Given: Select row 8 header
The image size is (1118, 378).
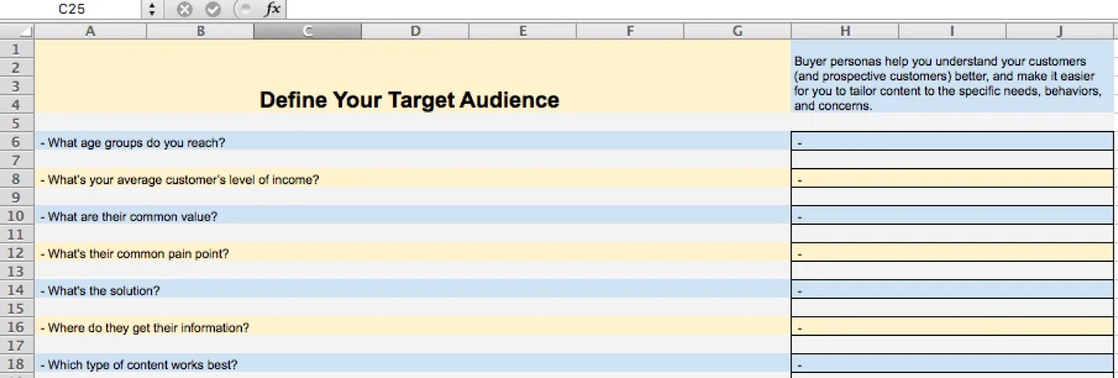Looking at the screenshot, I should click(17, 179).
